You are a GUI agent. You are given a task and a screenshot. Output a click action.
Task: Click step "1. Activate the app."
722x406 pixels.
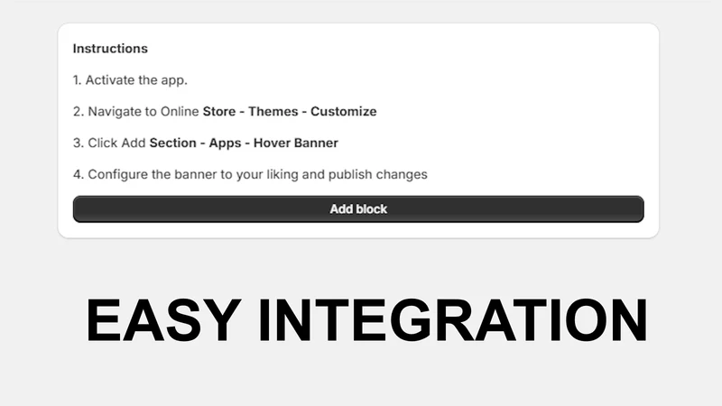130,80
